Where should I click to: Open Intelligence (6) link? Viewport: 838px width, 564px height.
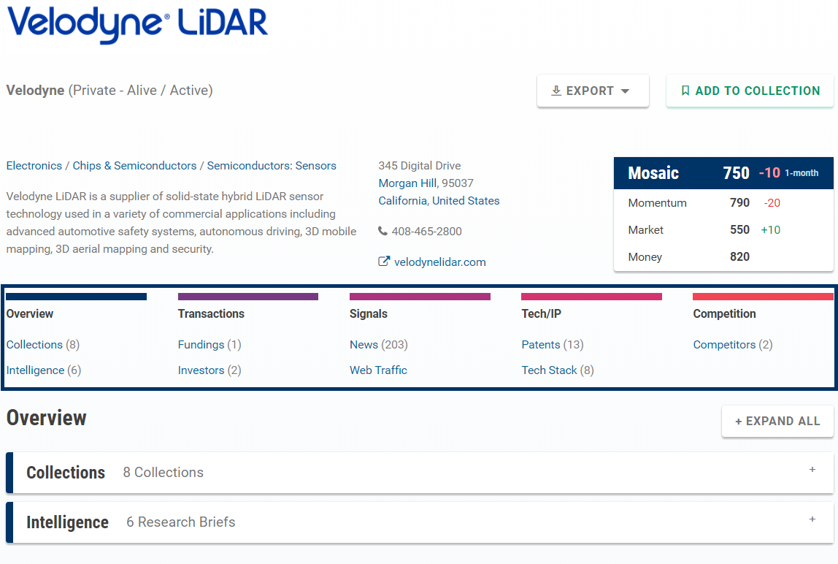44,370
